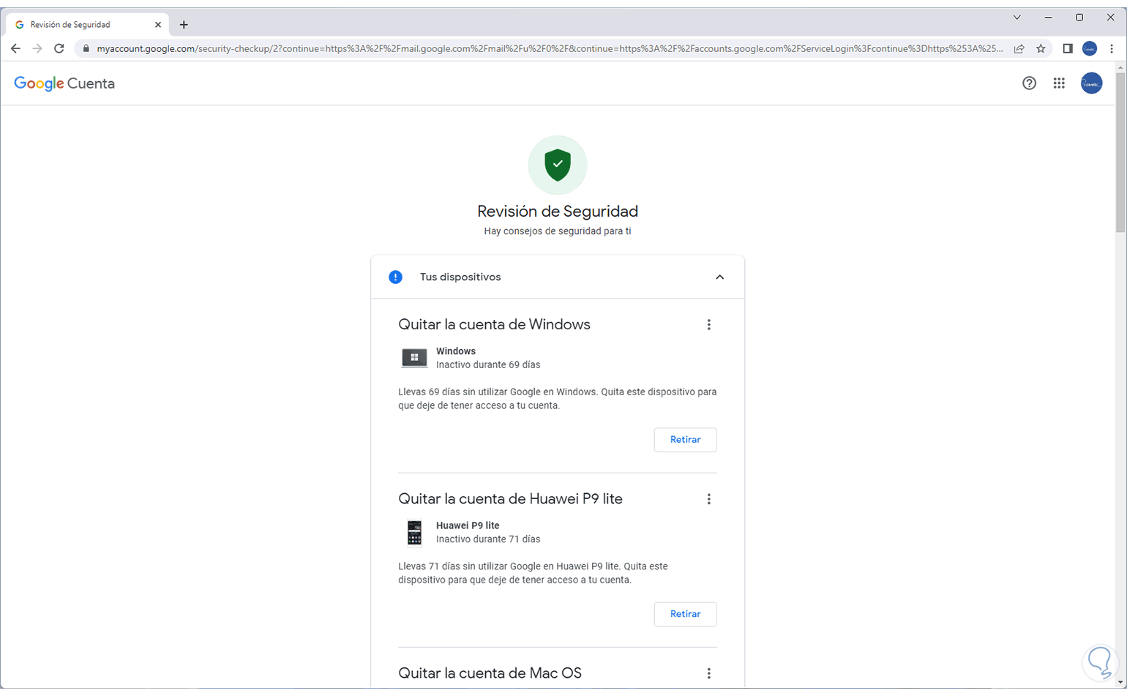Click the page vertical scrollbar thumb
This screenshot has height=696, width=1127.
pyautogui.click(x=1120, y=152)
